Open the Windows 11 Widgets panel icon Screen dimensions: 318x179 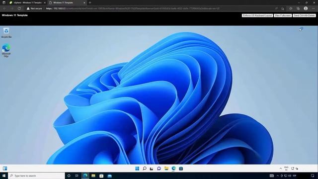point(5,168)
